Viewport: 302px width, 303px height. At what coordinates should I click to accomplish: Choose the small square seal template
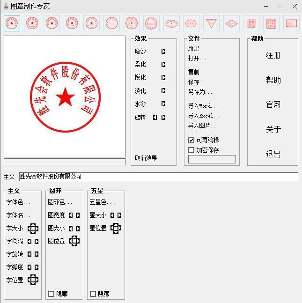pos(251,23)
